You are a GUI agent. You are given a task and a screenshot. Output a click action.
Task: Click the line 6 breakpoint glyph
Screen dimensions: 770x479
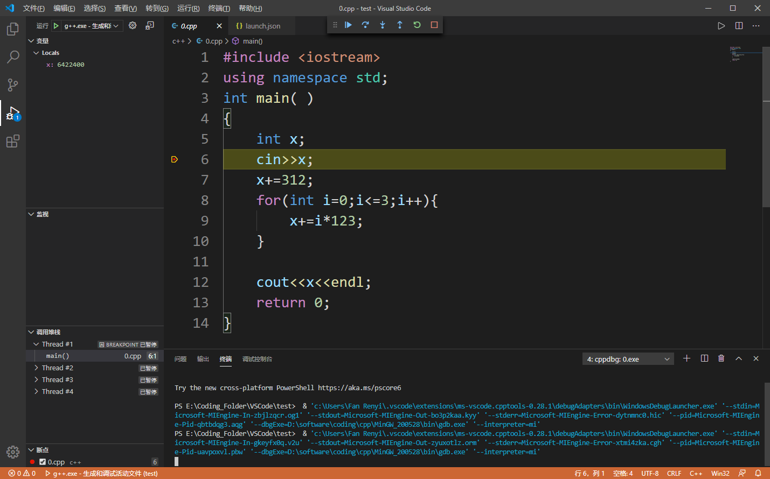[x=175, y=159]
